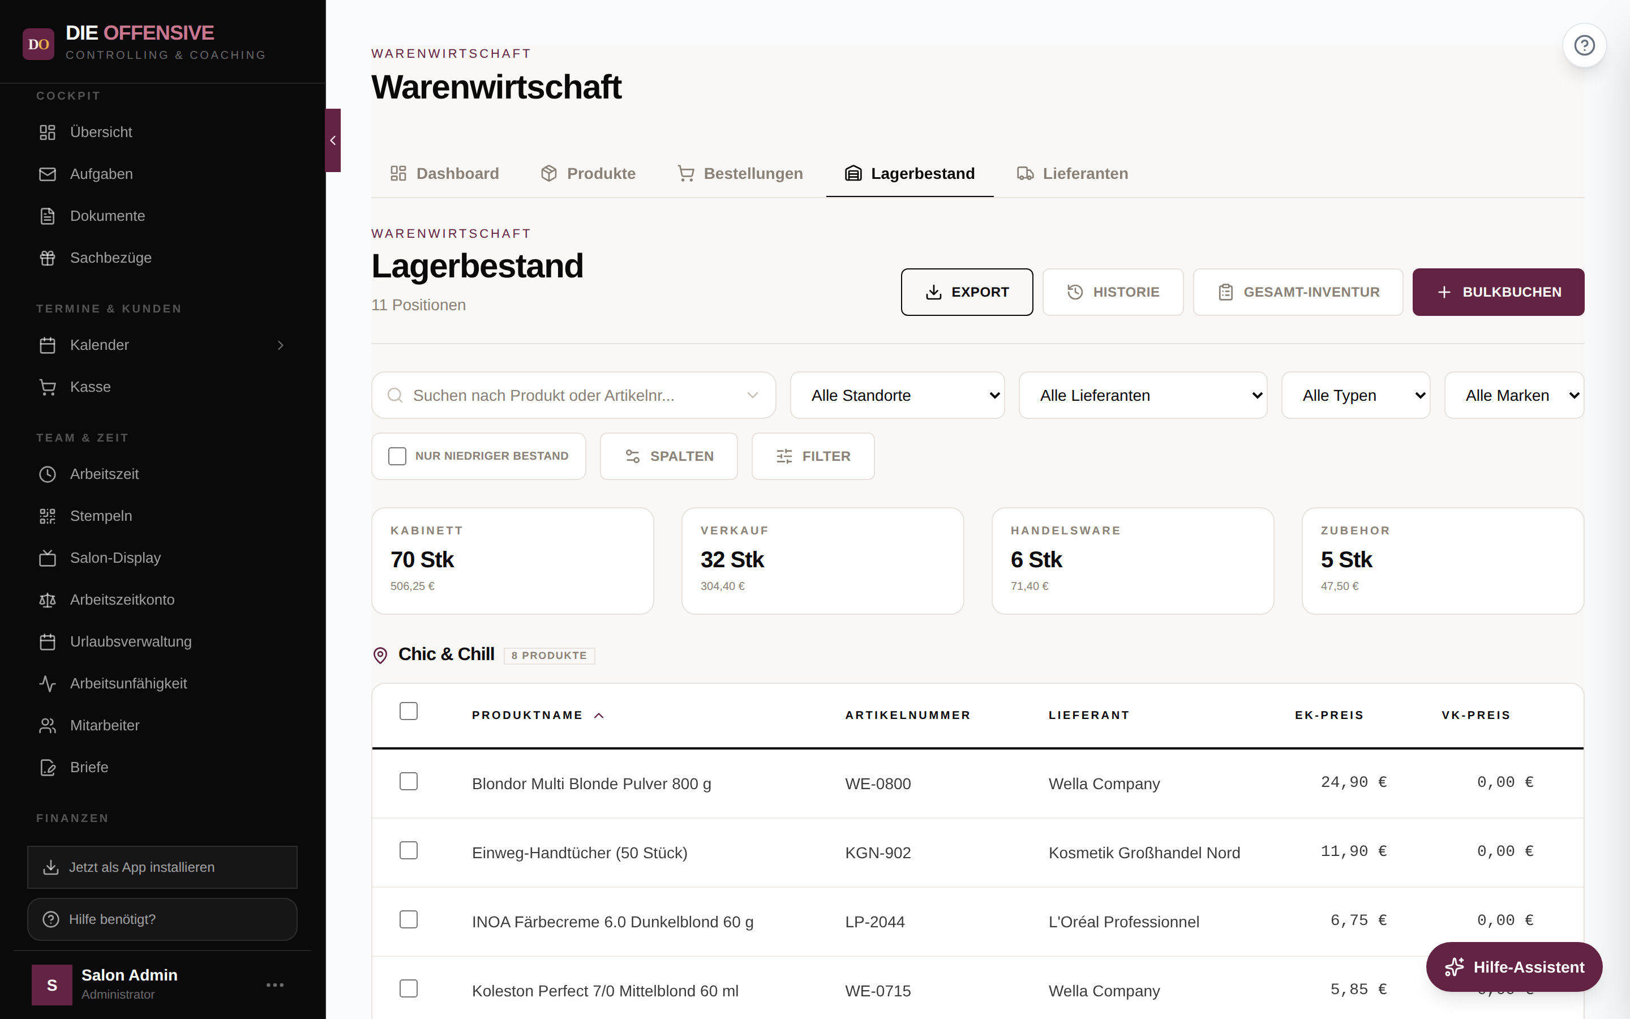The width and height of the screenshot is (1630, 1019).
Task: Open Aufgaben envelope icon in sidebar
Action: [x=47, y=174]
